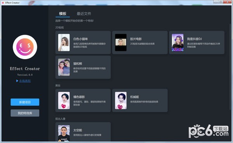Image resolution: width=233 pixels, height=143 pixels.
Task: Minimize the Effect Creator window
Action: [216, 2]
